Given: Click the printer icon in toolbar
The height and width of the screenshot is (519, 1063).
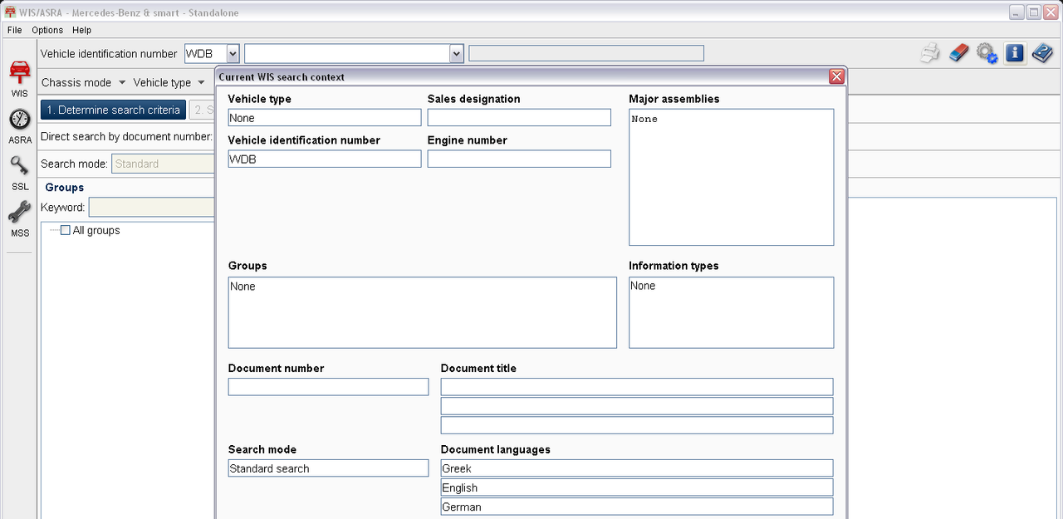Looking at the screenshot, I should tap(930, 53).
